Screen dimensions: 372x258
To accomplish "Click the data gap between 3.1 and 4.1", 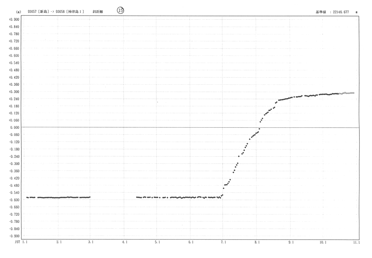I will pyautogui.click(x=113, y=197).
